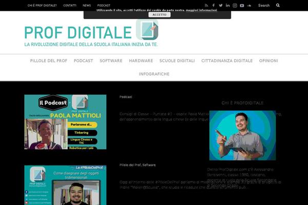Screen dimensions: 308x205
Task: Click the CHI È PROFDIGITALE sidebar heading
Action: (x=242, y=103)
